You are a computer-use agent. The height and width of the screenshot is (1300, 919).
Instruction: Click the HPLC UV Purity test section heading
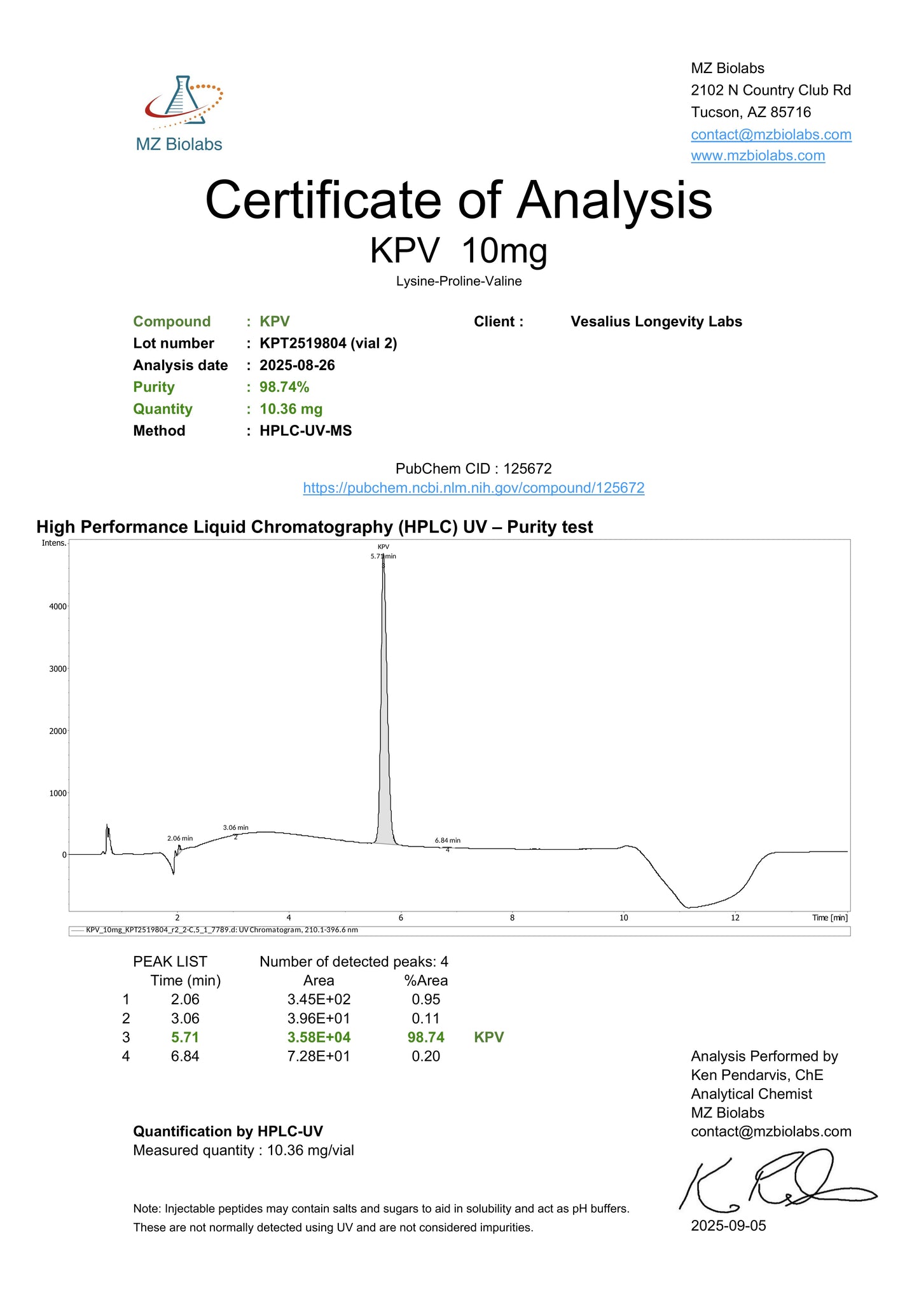click(314, 527)
